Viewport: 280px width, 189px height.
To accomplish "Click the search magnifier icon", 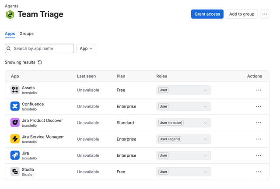I will pyautogui.click(x=9, y=48).
